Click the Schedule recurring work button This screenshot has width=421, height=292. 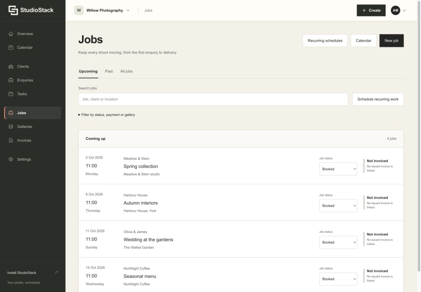point(378,99)
